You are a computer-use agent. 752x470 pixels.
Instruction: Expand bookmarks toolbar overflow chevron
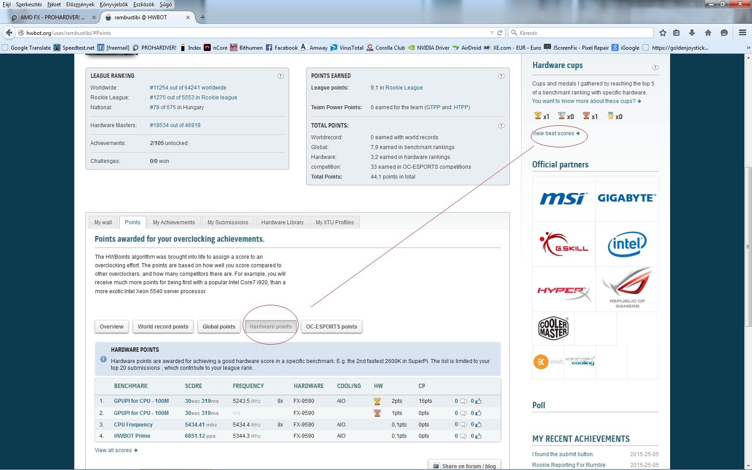point(748,47)
